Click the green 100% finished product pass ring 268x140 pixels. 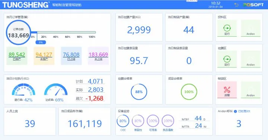coord(189,92)
